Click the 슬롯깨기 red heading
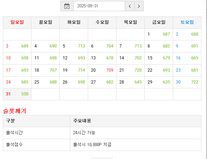The width and height of the screenshot is (207, 159). point(15,111)
